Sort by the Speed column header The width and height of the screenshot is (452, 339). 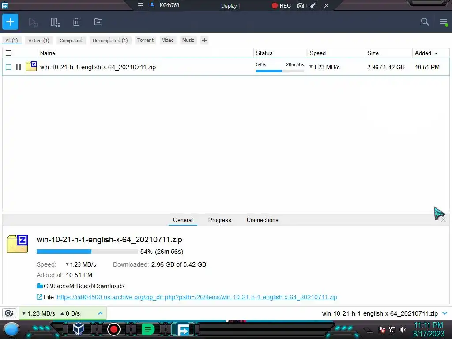pos(335,53)
